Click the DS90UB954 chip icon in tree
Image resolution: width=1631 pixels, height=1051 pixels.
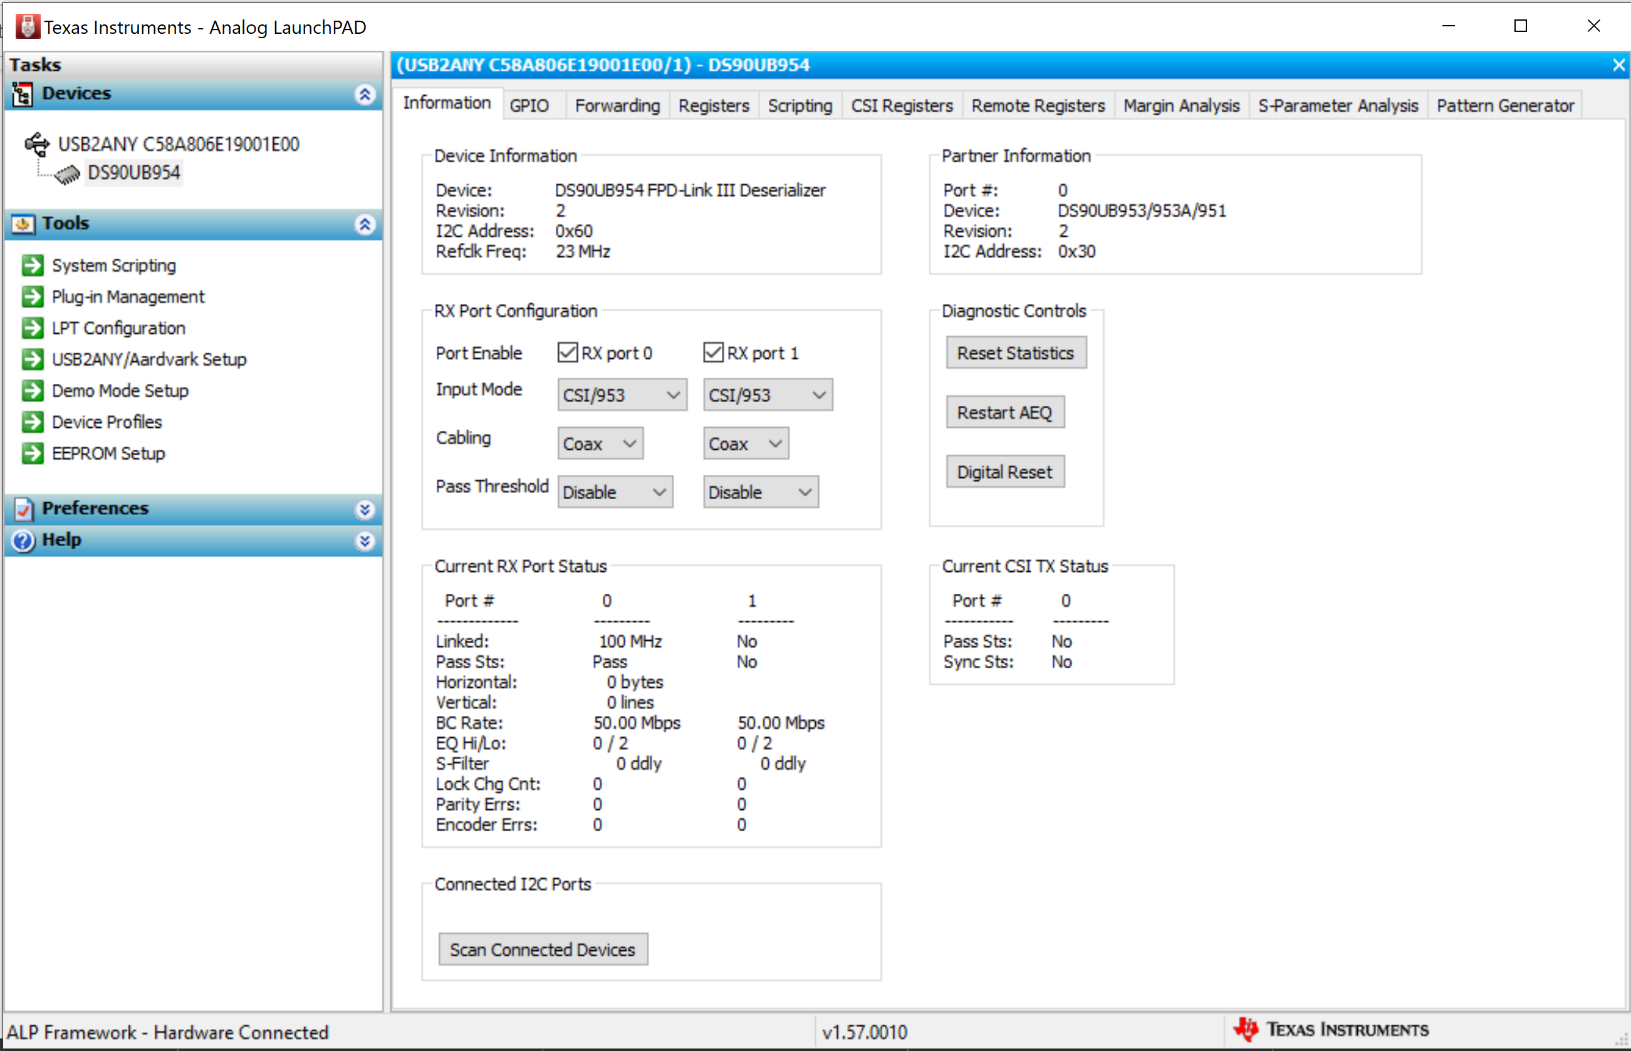(67, 174)
